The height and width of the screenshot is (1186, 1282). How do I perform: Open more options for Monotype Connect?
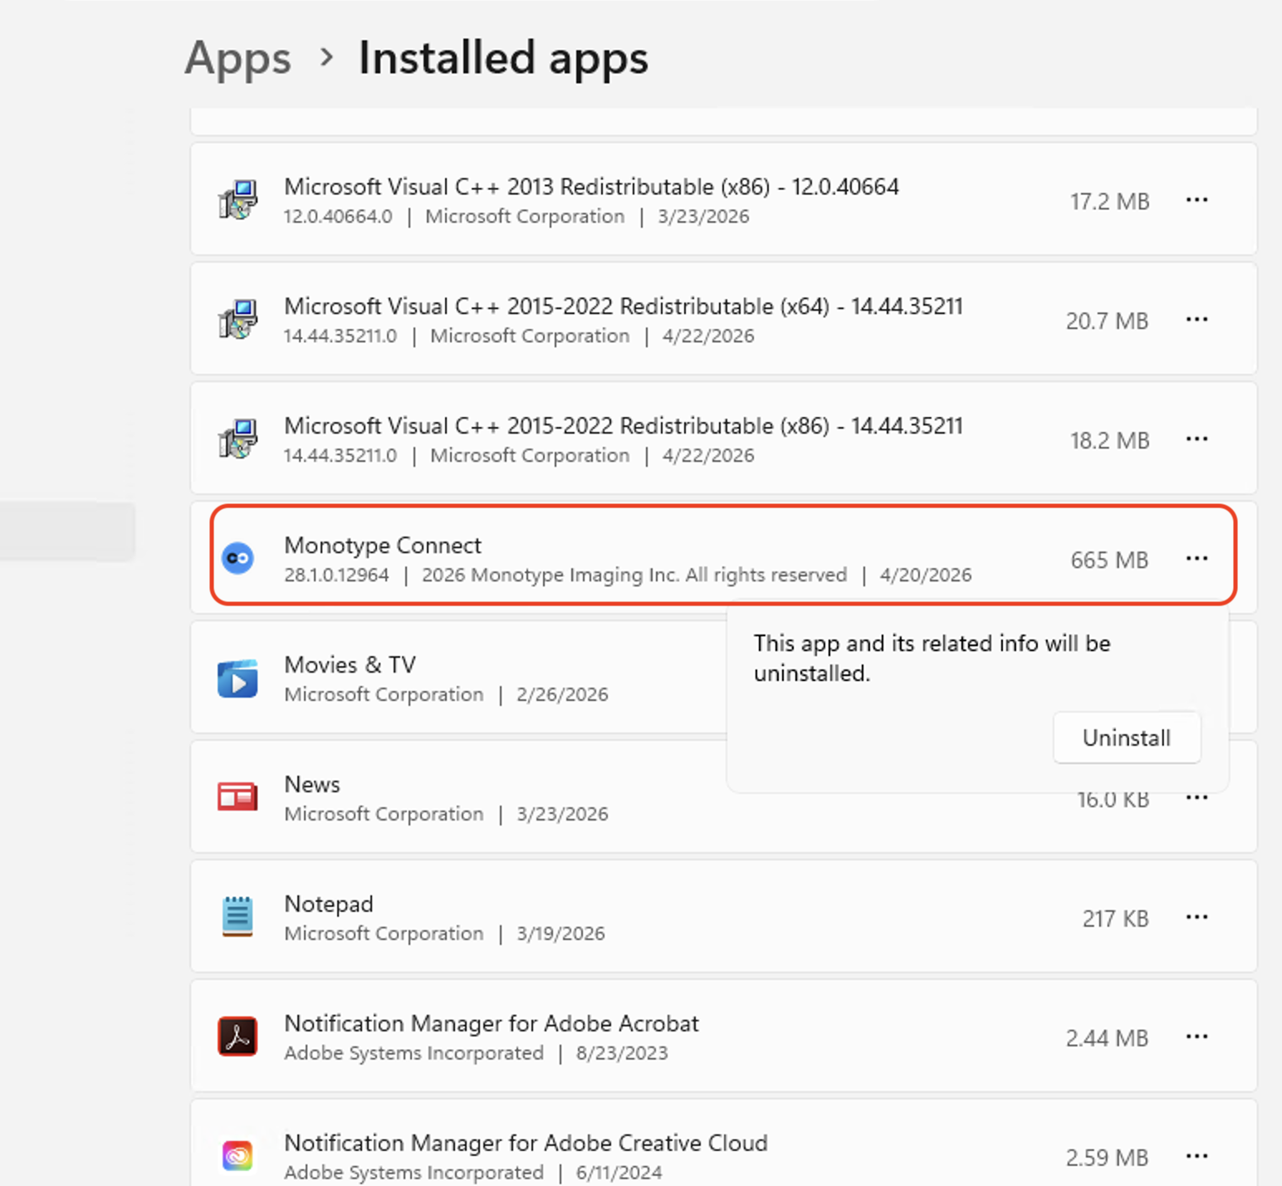click(1196, 558)
